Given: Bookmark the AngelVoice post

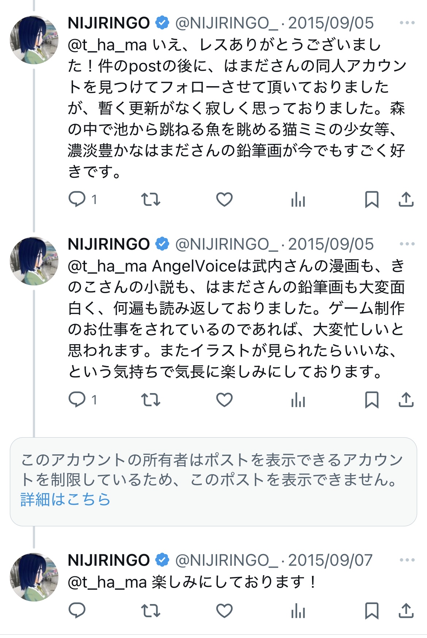Looking at the screenshot, I should tap(372, 400).
